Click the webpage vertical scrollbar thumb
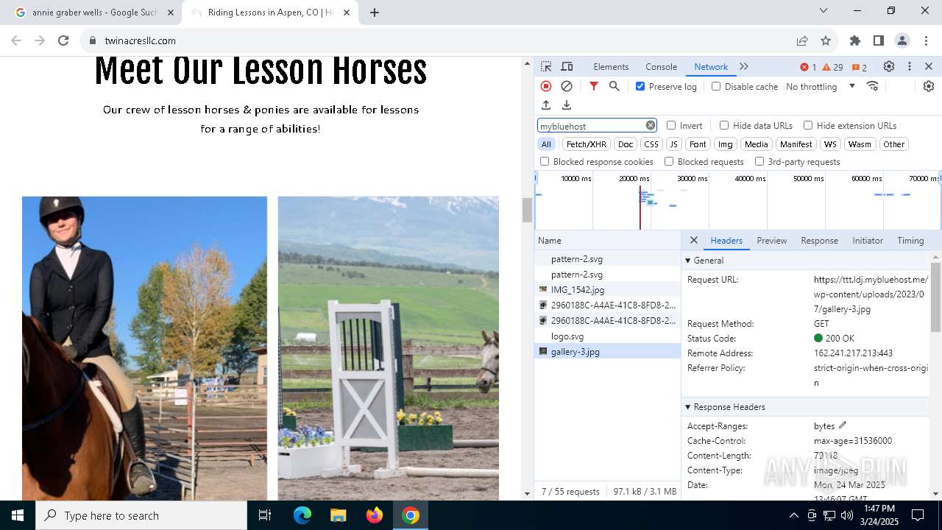The image size is (942, 530). point(527,210)
